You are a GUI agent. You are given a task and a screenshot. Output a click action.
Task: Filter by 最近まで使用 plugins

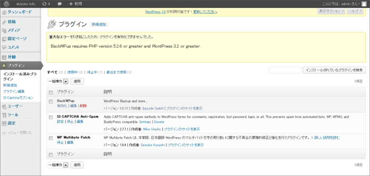pos(117,72)
